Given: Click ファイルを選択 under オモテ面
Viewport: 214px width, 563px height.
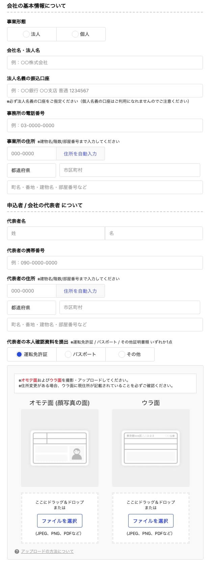Looking at the screenshot, I should click(59, 521).
